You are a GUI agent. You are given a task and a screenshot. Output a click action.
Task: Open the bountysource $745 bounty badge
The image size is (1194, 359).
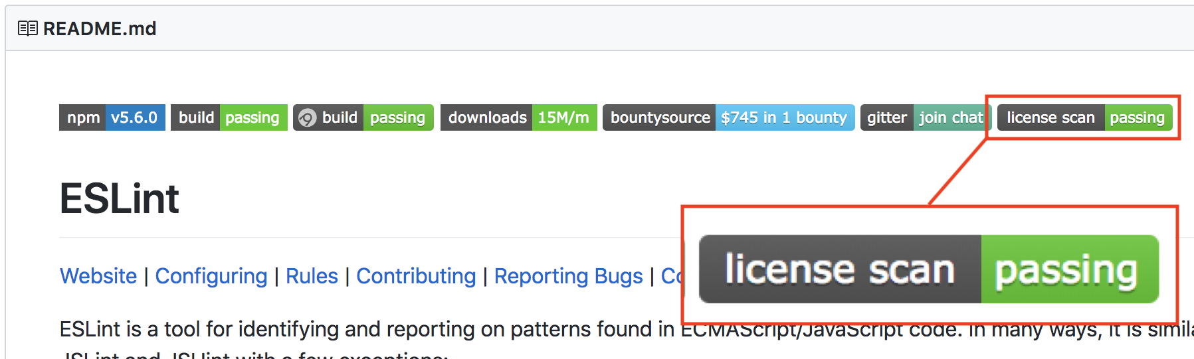[729, 117]
